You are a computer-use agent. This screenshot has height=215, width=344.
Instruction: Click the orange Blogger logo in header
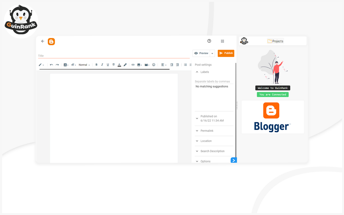(51, 41)
